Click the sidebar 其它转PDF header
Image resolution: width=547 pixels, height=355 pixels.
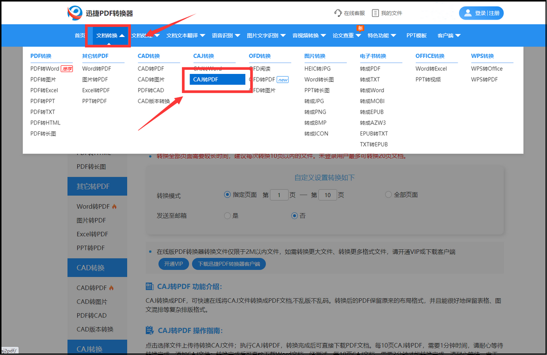click(97, 186)
